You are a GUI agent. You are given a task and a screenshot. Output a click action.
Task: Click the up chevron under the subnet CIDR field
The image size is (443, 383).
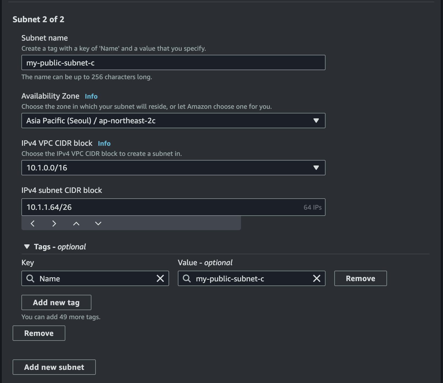tap(76, 224)
